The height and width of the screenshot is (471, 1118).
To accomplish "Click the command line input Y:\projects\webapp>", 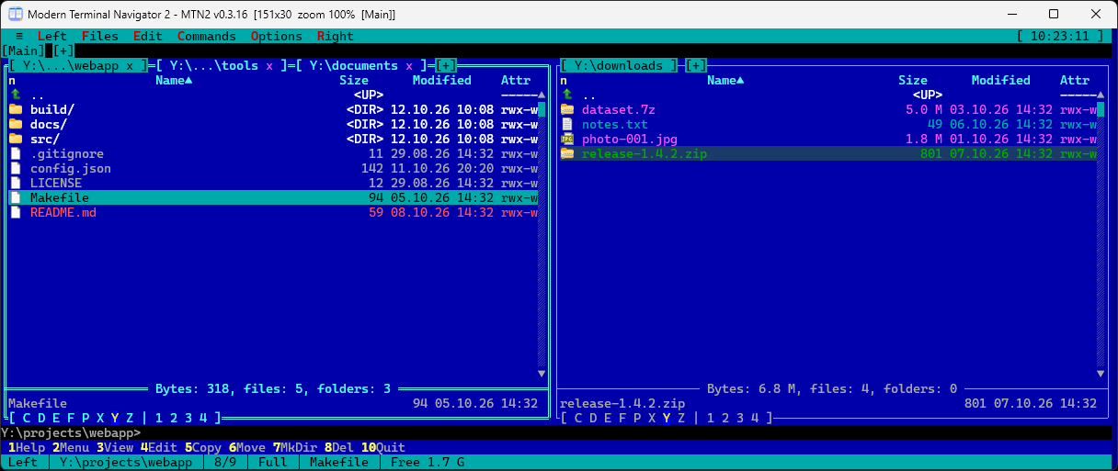I will [559, 432].
